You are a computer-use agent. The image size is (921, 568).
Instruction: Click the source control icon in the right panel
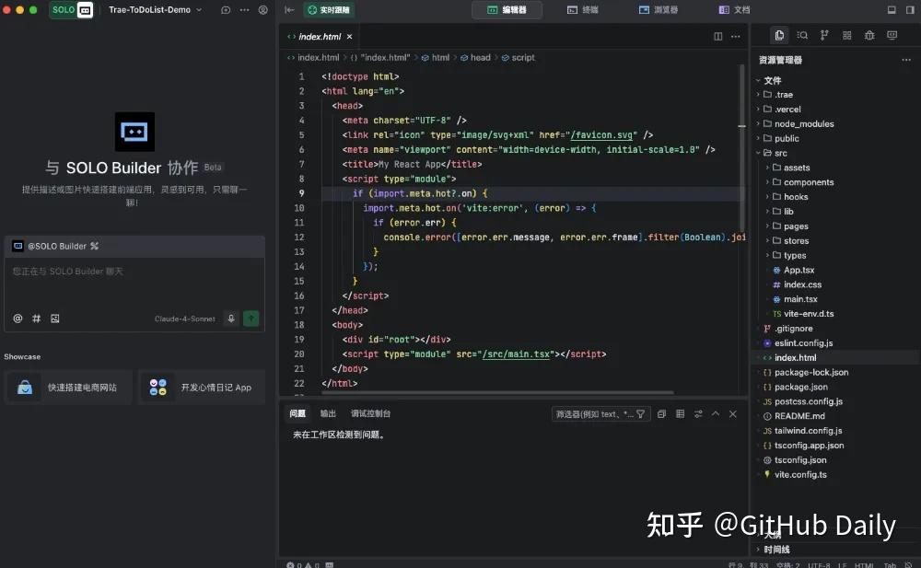[x=824, y=35]
